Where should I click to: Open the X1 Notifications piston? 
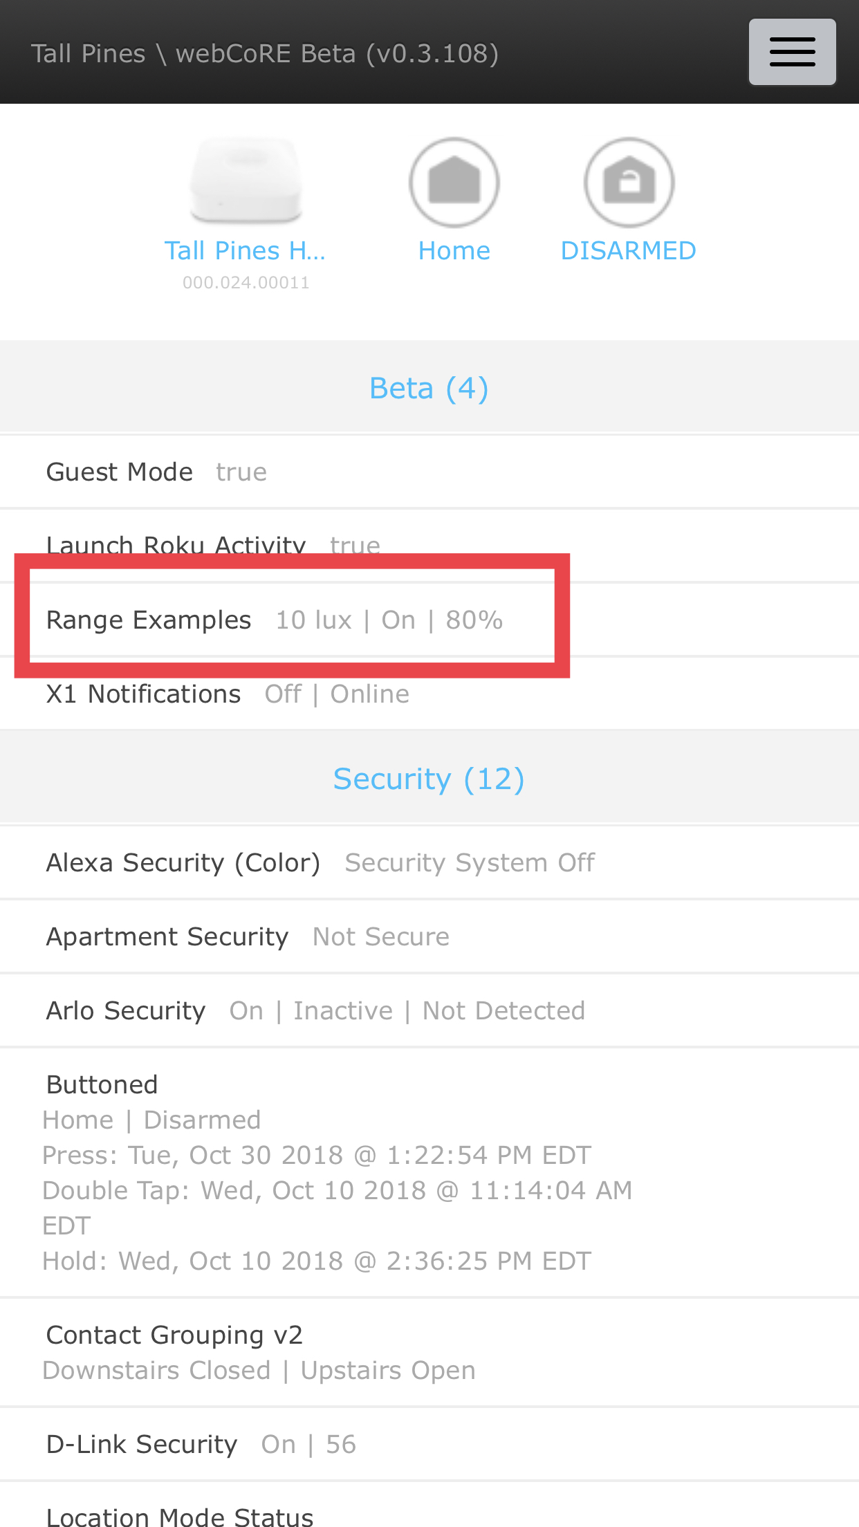click(429, 694)
